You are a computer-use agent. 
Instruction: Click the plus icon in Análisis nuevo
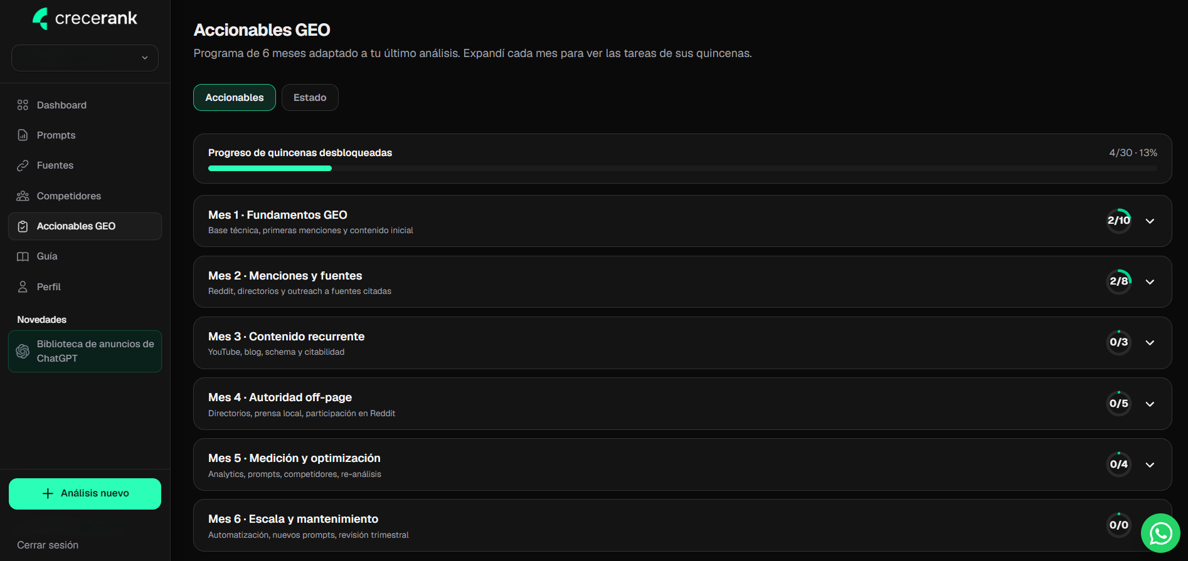click(x=48, y=493)
